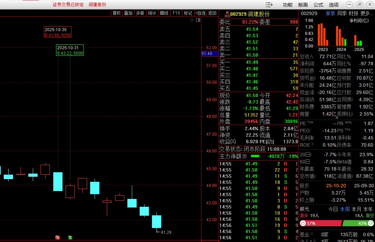This screenshot has height=242, width=375.
Task: Click the expand caret below 商誉 row
Action: coord(337,118)
